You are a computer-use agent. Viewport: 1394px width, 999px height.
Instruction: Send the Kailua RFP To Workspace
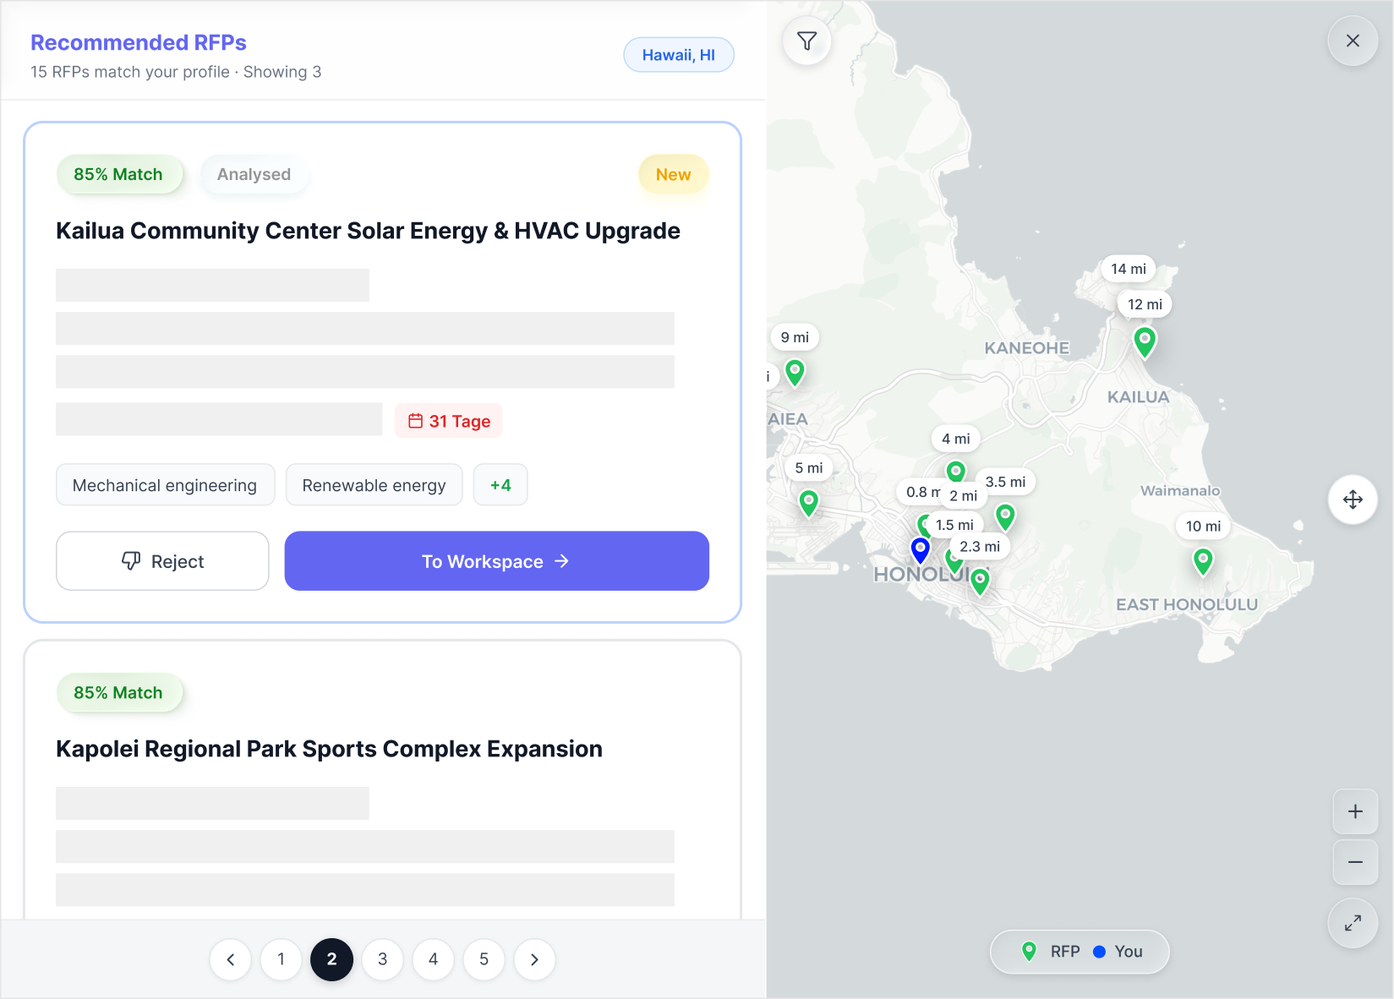(496, 560)
